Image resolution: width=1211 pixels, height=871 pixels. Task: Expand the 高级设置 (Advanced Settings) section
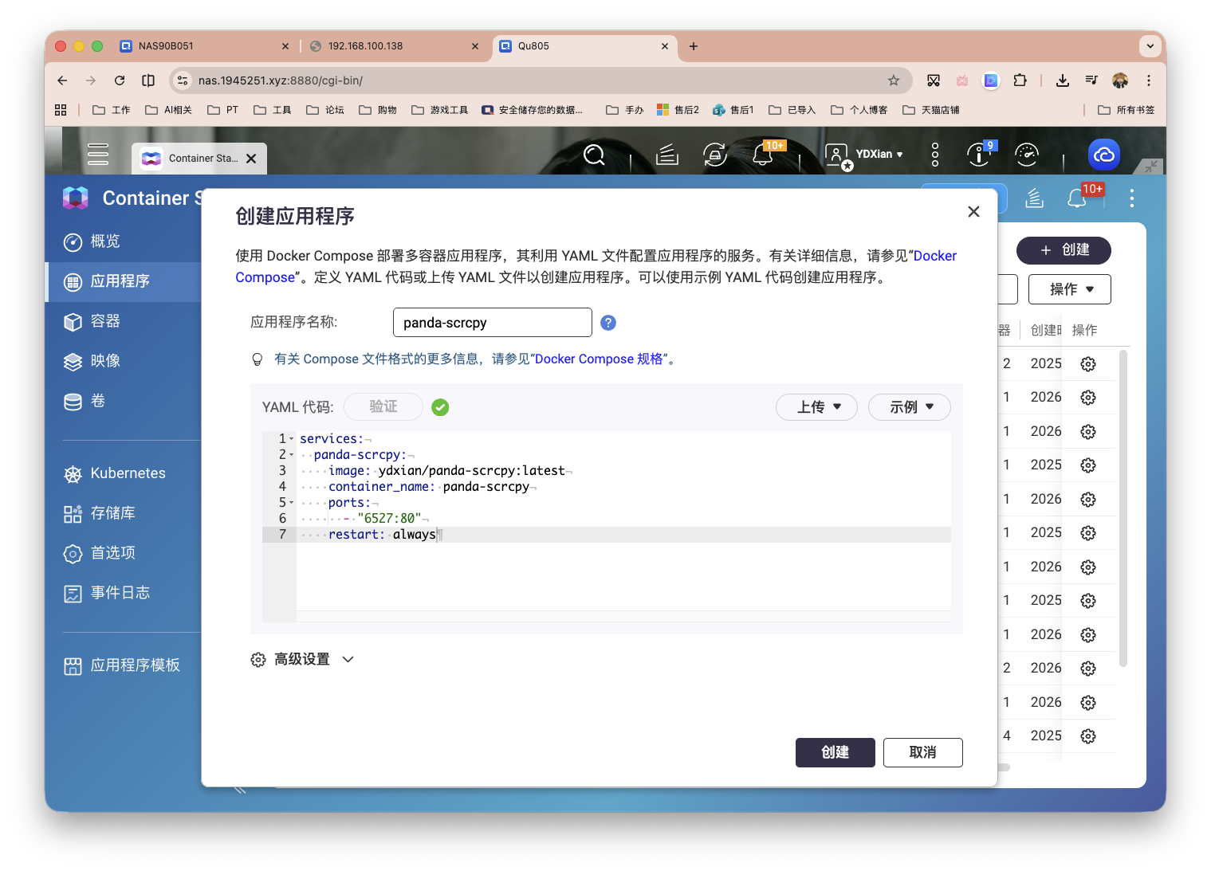point(301,659)
